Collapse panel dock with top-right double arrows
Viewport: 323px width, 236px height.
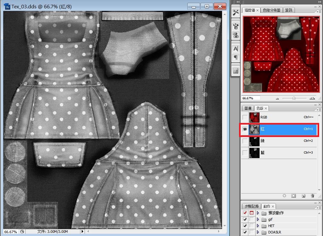coord(319,2)
